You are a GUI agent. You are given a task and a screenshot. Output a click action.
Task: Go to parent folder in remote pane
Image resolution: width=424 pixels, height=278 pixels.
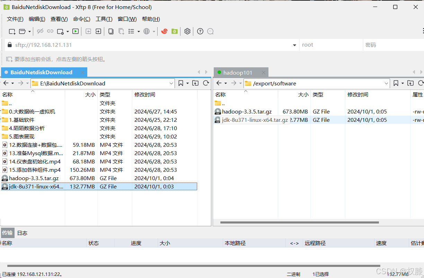(x=410, y=83)
